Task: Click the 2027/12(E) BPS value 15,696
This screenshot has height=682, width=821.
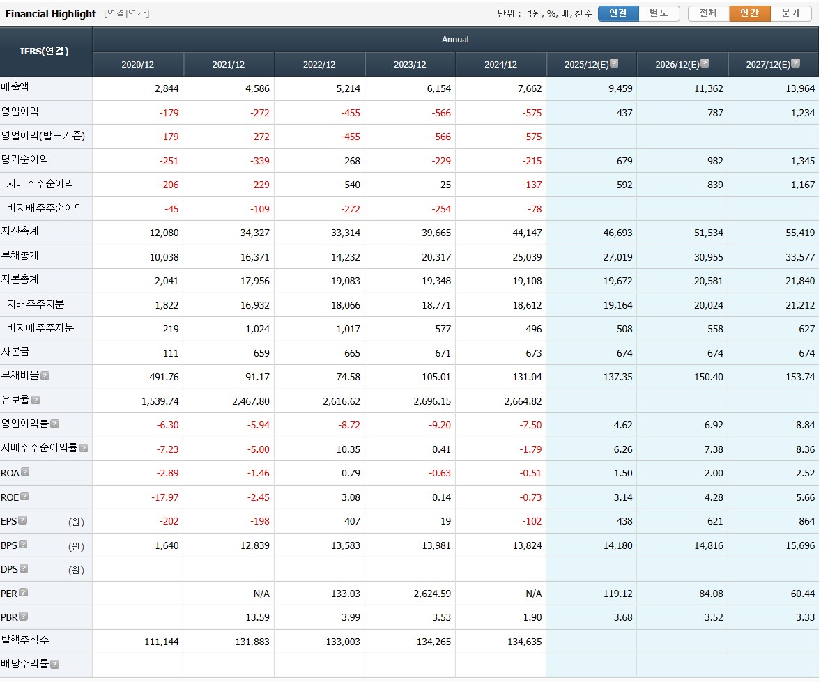Action: [x=800, y=545]
